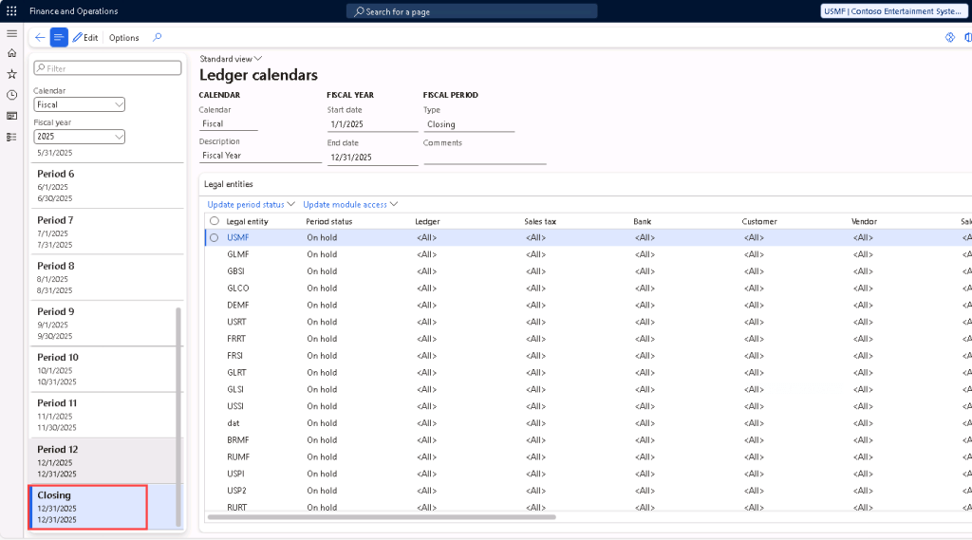Open Recent clock icon in sidebar

(11, 95)
